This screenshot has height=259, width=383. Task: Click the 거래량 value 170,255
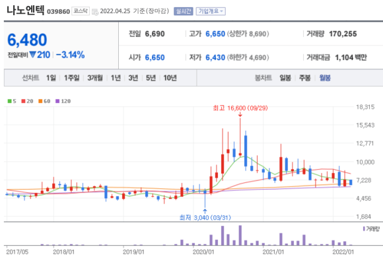click(343, 34)
